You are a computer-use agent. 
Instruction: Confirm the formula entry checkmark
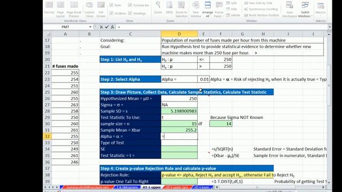pos(107,27)
